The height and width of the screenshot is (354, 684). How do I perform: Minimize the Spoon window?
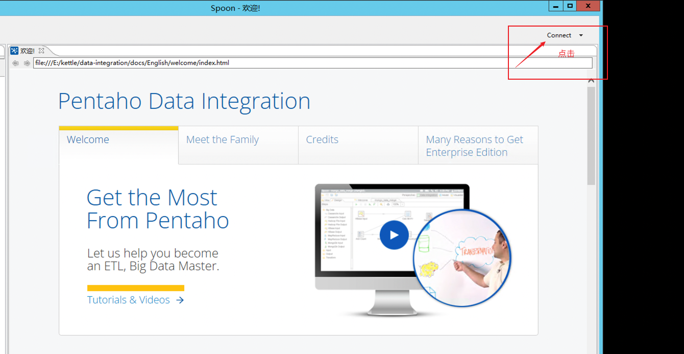click(556, 6)
